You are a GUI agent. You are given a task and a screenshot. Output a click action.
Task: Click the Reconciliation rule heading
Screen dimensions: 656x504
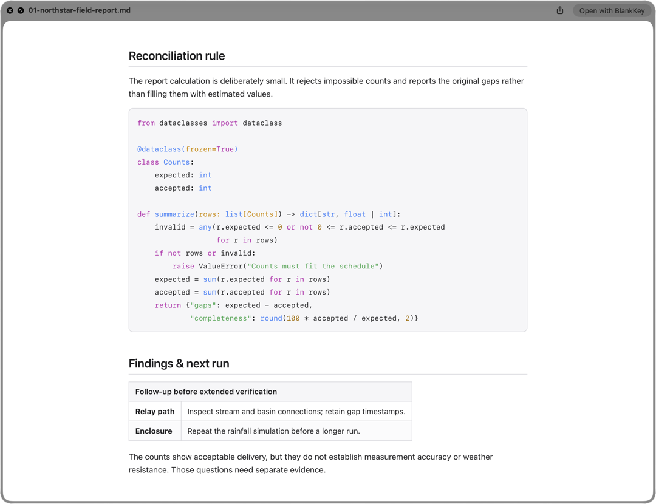(x=177, y=56)
